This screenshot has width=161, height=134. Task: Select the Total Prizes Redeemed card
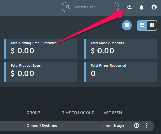[x=120, y=72]
